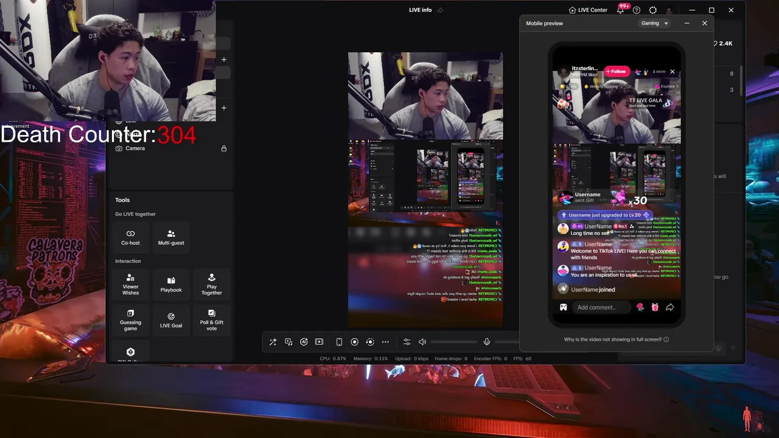Go to LIVE Center
Viewport: 779px width, 438px height.
(588, 10)
